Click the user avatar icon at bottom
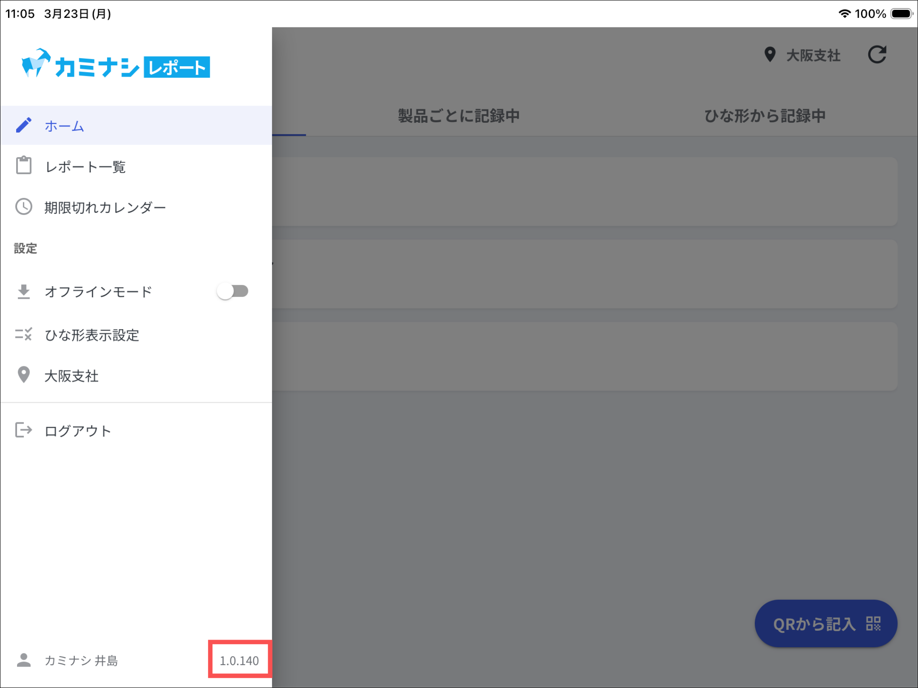This screenshot has width=918, height=688. coord(24,660)
